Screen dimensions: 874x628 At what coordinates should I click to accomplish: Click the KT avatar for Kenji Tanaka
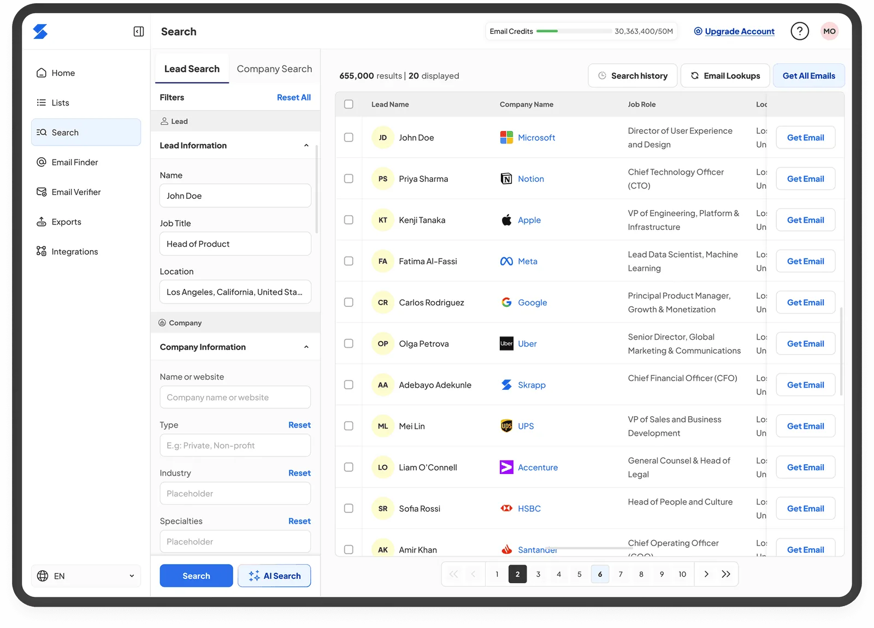pyautogui.click(x=383, y=220)
